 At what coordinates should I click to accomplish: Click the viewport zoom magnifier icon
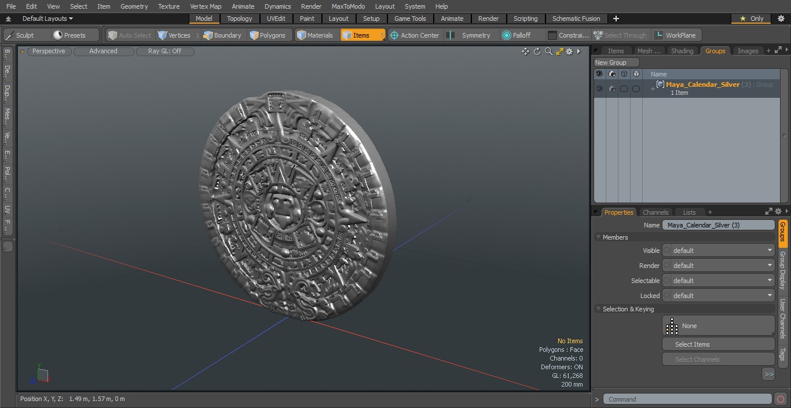tap(548, 52)
